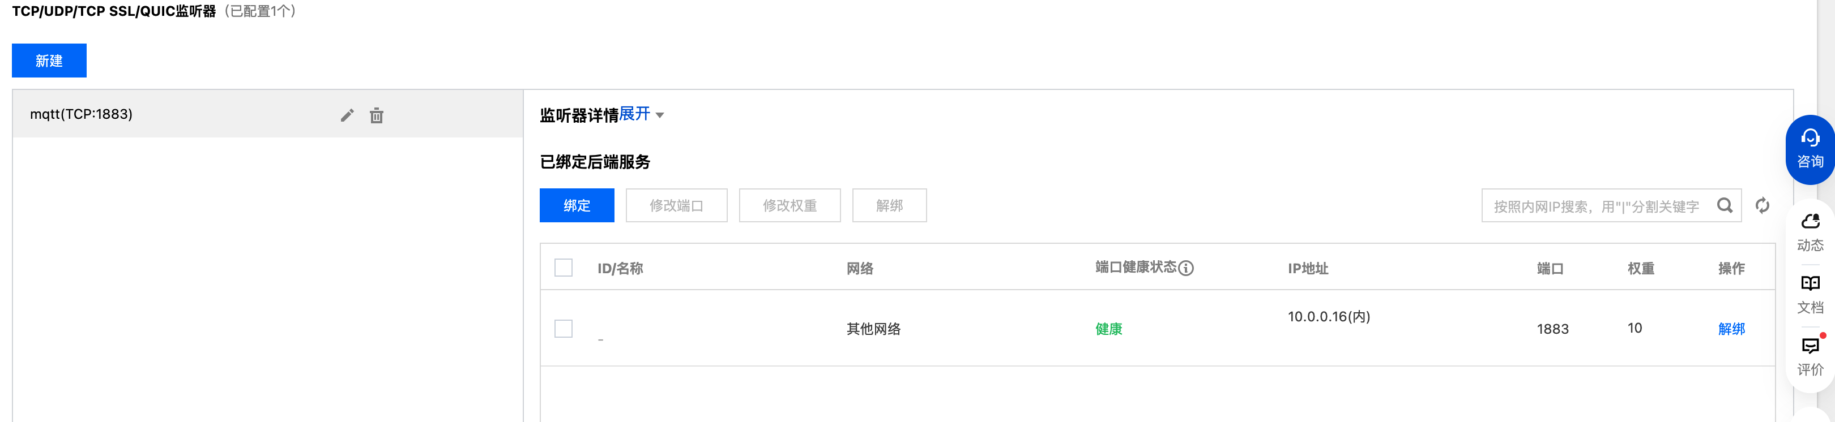Click the blue 绑定 button
Image resolution: width=1835 pixels, height=422 pixels.
click(577, 206)
